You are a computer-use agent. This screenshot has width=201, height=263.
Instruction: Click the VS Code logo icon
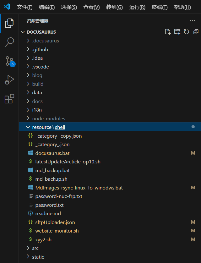click(7, 7)
